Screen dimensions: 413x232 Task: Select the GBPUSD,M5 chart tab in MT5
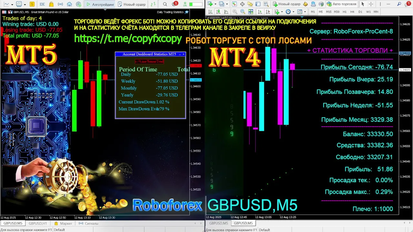tap(13, 223)
